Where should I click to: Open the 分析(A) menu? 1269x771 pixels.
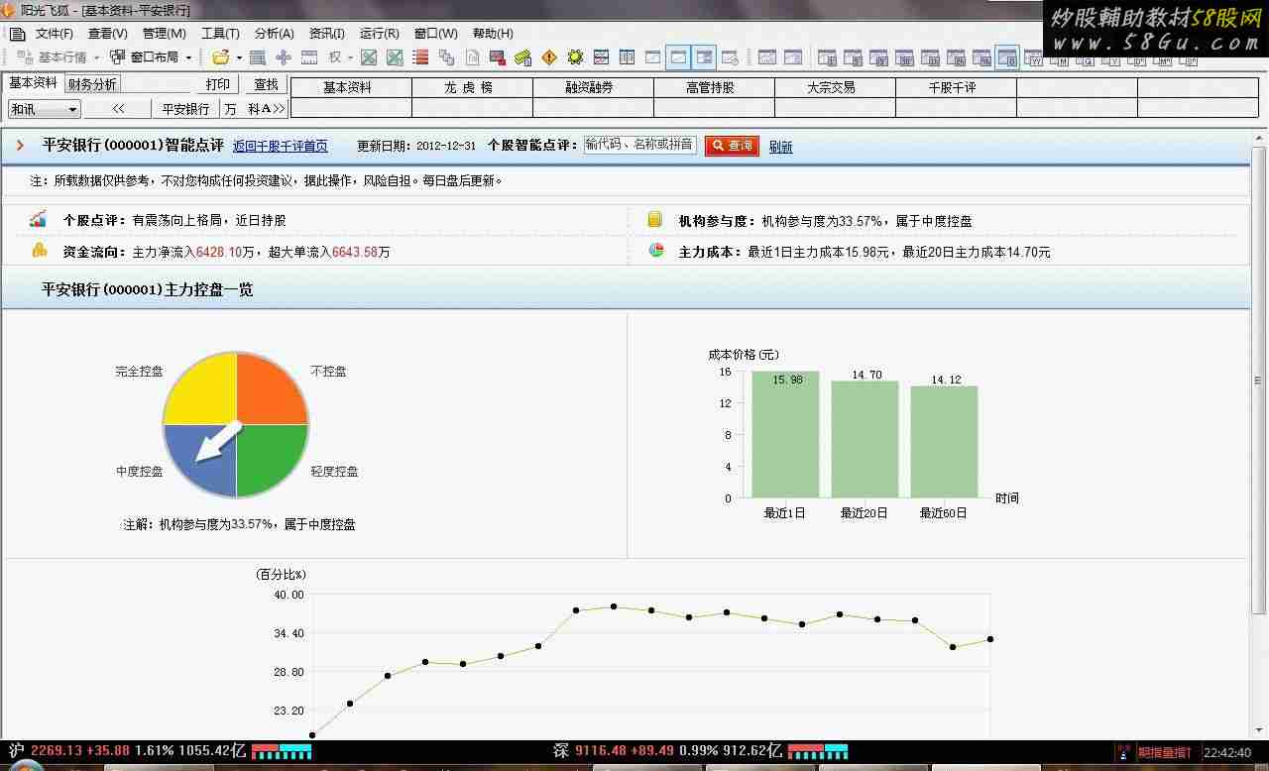[274, 34]
